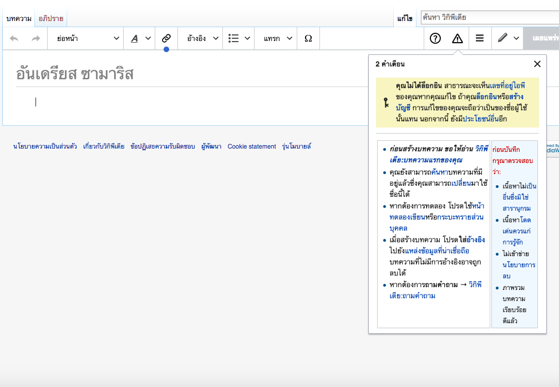Switch to the อภิปราย tab
The height and width of the screenshot is (387, 559).
[x=51, y=18]
